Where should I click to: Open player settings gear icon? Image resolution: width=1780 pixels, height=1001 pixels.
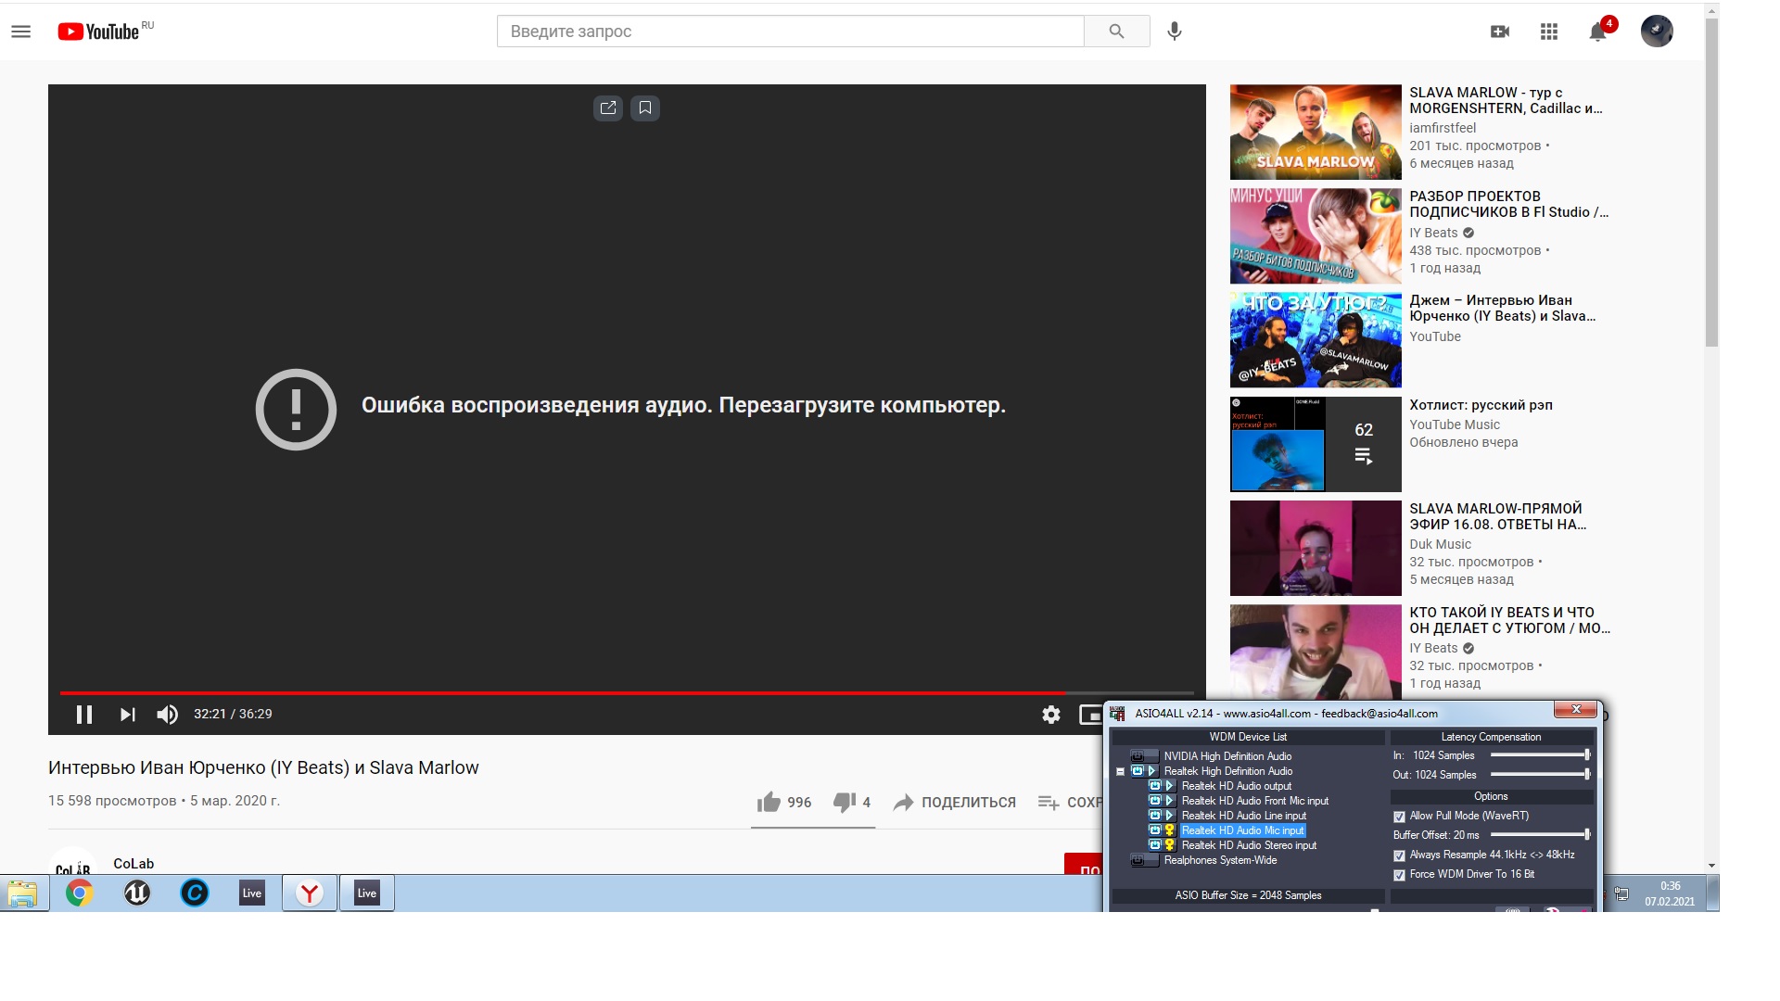[x=1050, y=715]
